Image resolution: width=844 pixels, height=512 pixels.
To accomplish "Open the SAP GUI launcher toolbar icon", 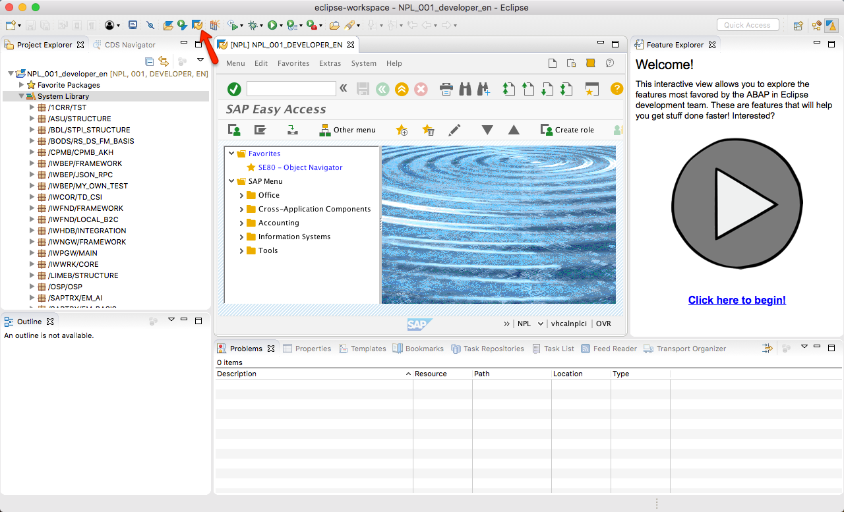I will click(x=196, y=25).
